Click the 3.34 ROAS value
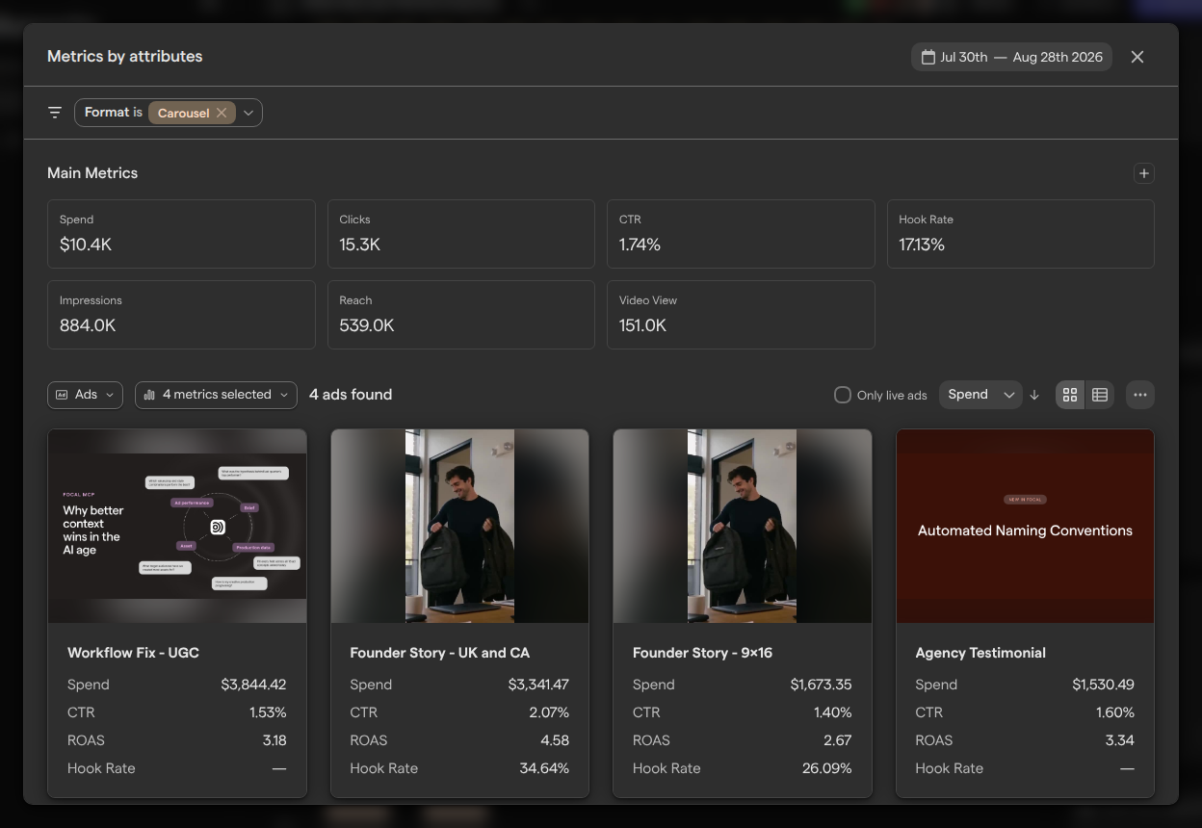Image resolution: width=1202 pixels, height=828 pixels. click(x=1120, y=740)
